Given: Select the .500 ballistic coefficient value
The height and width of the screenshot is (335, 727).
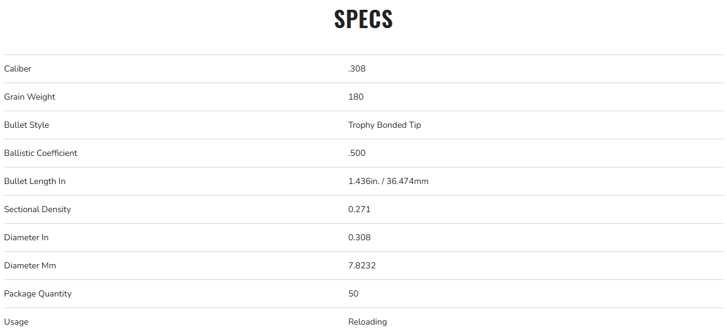Looking at the screenshot, I should click(357, 153).
